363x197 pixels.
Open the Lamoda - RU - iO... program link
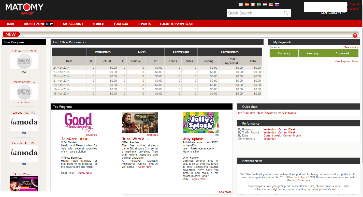24,143
